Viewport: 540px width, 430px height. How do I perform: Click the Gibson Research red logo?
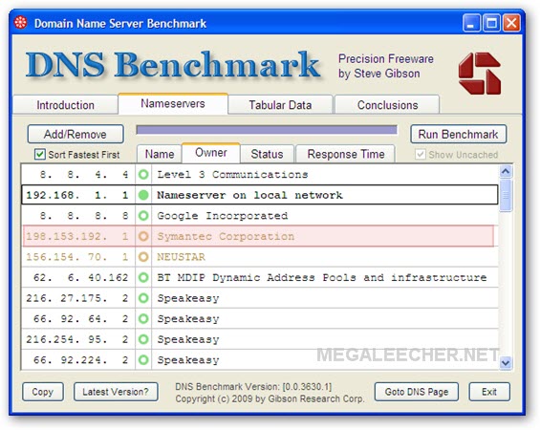coord(480,74)
